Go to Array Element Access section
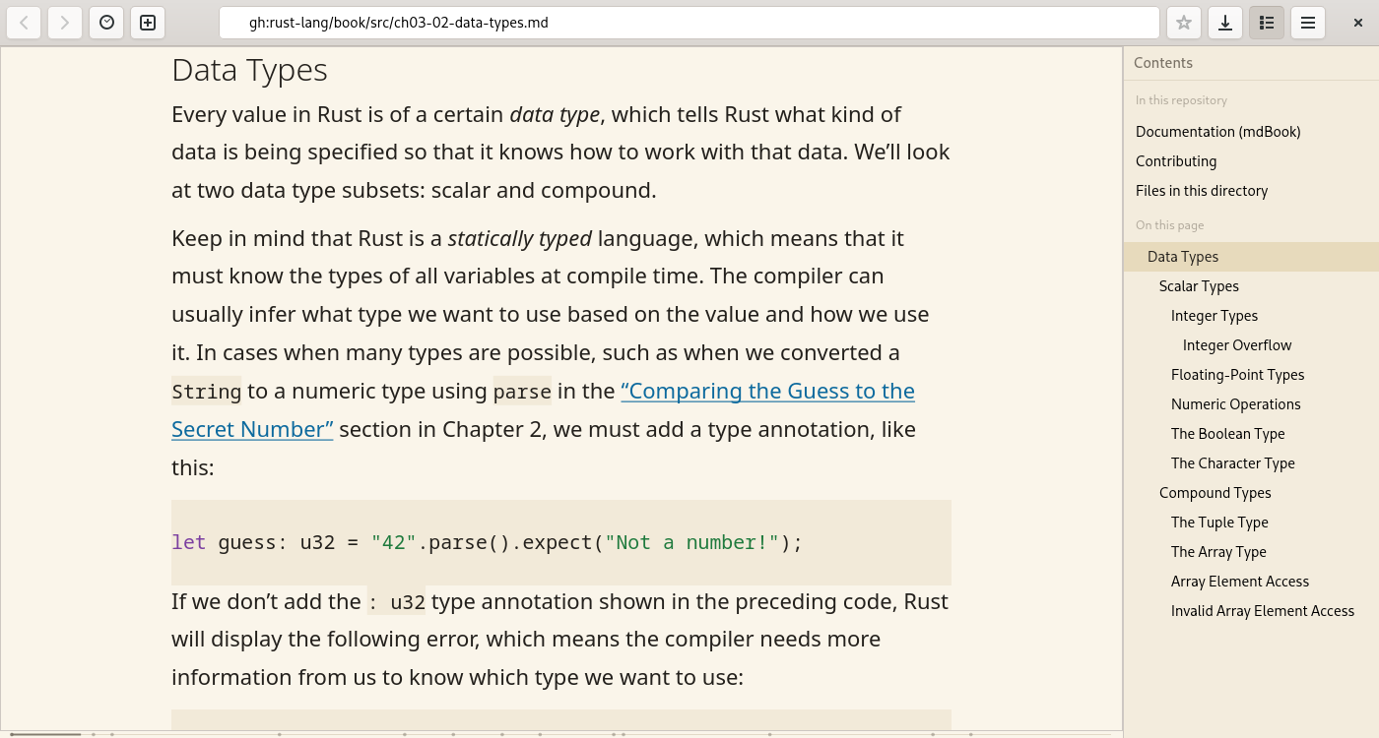 1251,582
